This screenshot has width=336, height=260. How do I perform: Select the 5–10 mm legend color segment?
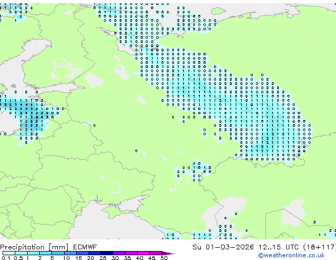(x=58, y=253)
